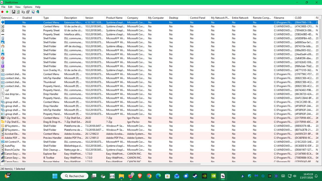Sort by the Extension Name column header

point(11,18)
